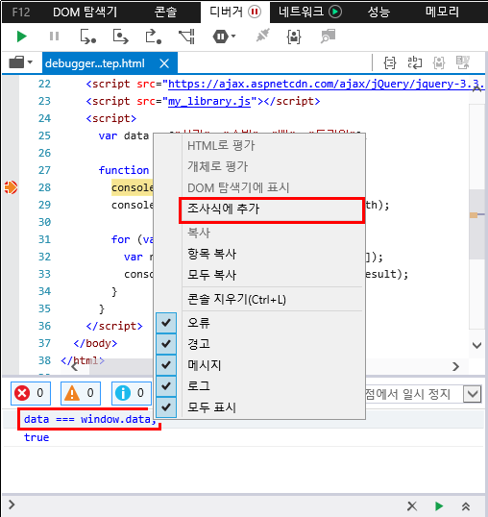Click the grayed library code braces icon
This screenshot has height=517, width=488.
pyautogui.click(x=439, y=62)
